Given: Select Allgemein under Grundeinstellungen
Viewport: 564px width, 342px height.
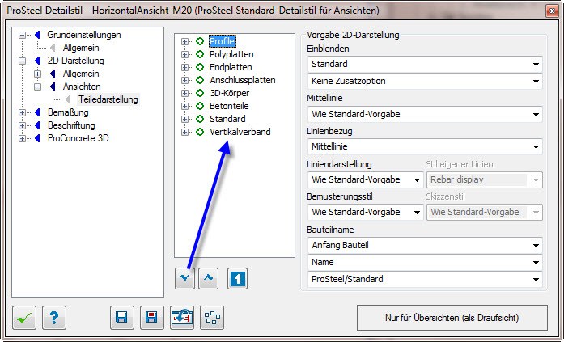Looking at the screenshot, I should click(81, 48).
